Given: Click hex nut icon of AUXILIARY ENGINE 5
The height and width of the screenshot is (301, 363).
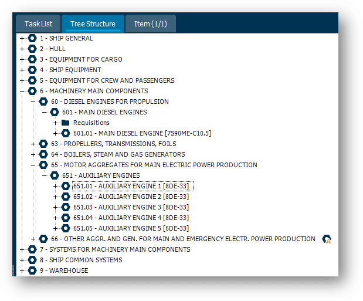Looking at the screenshot, I should (x=66, y=228).
